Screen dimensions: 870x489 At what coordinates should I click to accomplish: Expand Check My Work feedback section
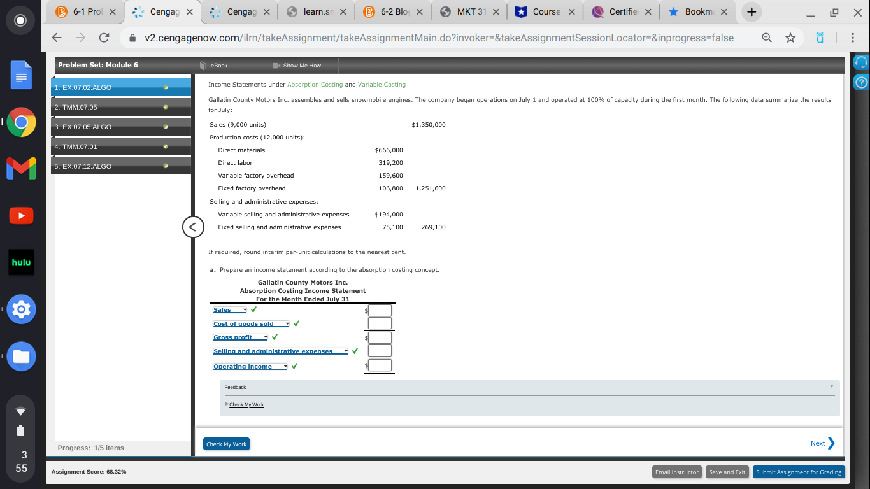(x=246, y=405)
